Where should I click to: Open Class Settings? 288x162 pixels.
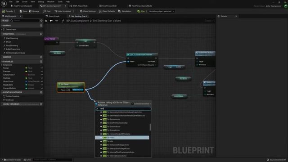click(88, 11)
